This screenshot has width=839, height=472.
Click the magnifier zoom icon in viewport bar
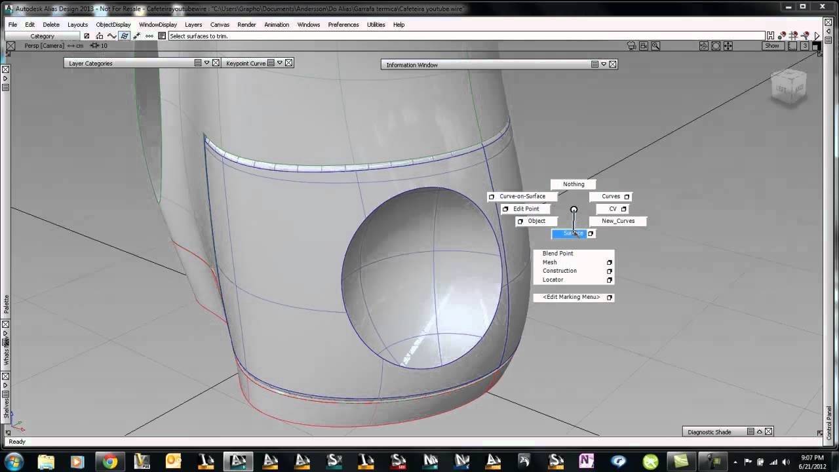pos(655,46)
